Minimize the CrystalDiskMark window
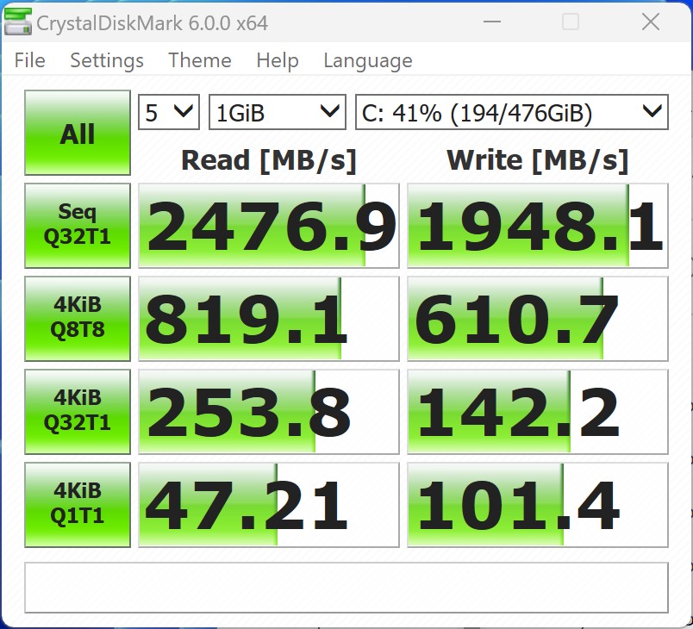Viewport: 693px width, 629px height. tap(492, 22)
